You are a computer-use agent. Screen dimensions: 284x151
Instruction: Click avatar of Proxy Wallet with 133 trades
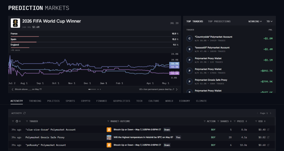[189, 60]
